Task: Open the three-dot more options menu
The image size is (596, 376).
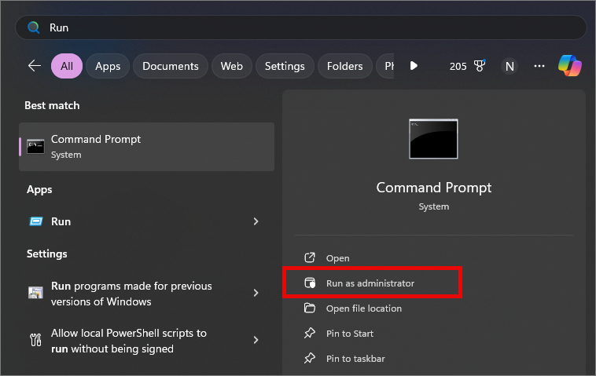Action: point(539,66)
